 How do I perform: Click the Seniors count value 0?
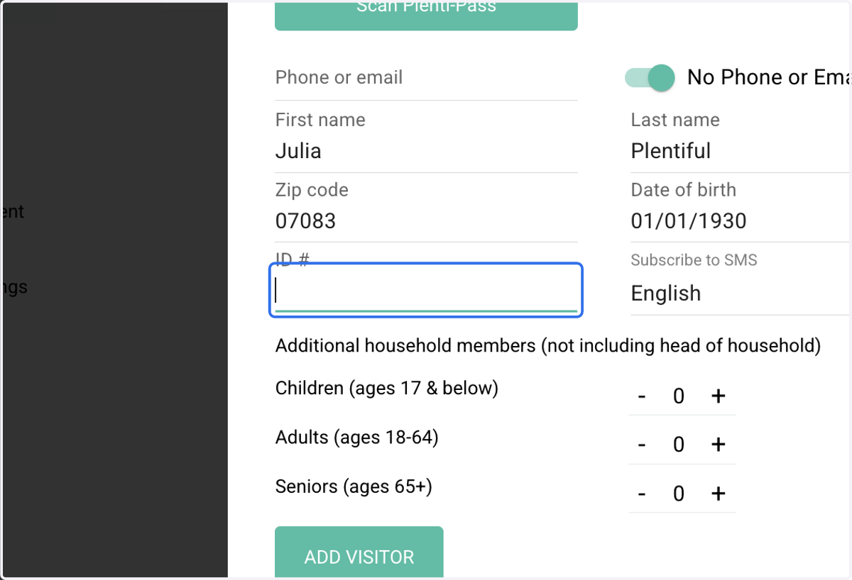[x=679, y=493]
